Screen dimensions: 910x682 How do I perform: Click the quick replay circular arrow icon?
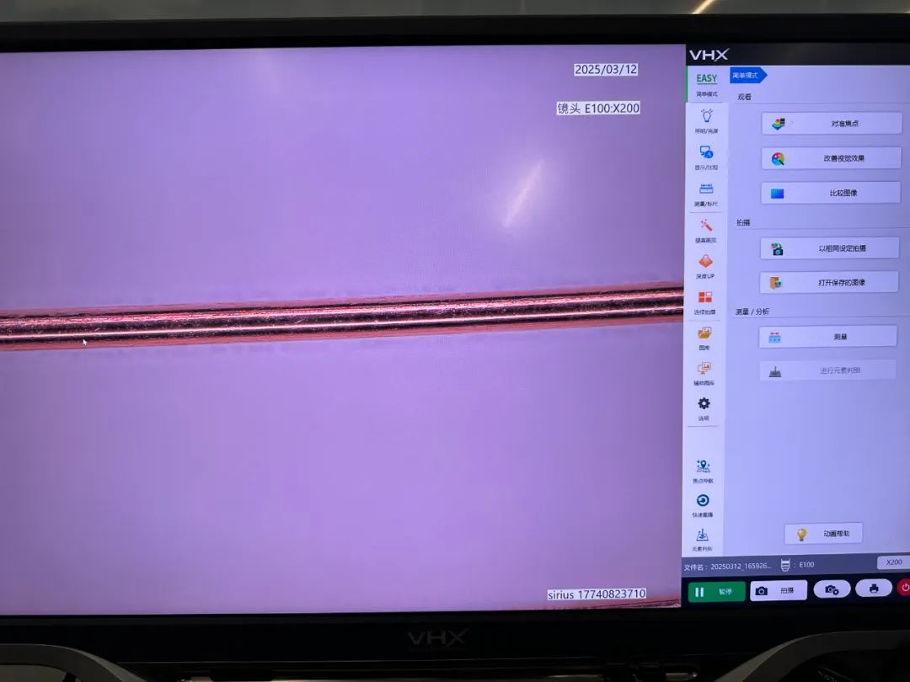702,505
